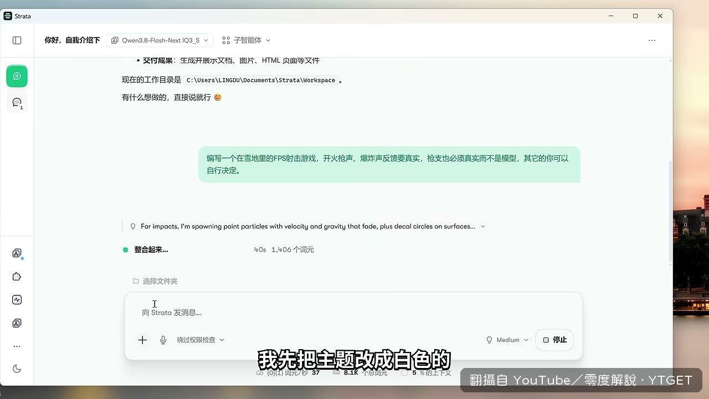Expand the 子智能体 dropdown
Image resolution: width=709 pixels, height=399 pixels.
pyautogui.click(x=246, y=40)
